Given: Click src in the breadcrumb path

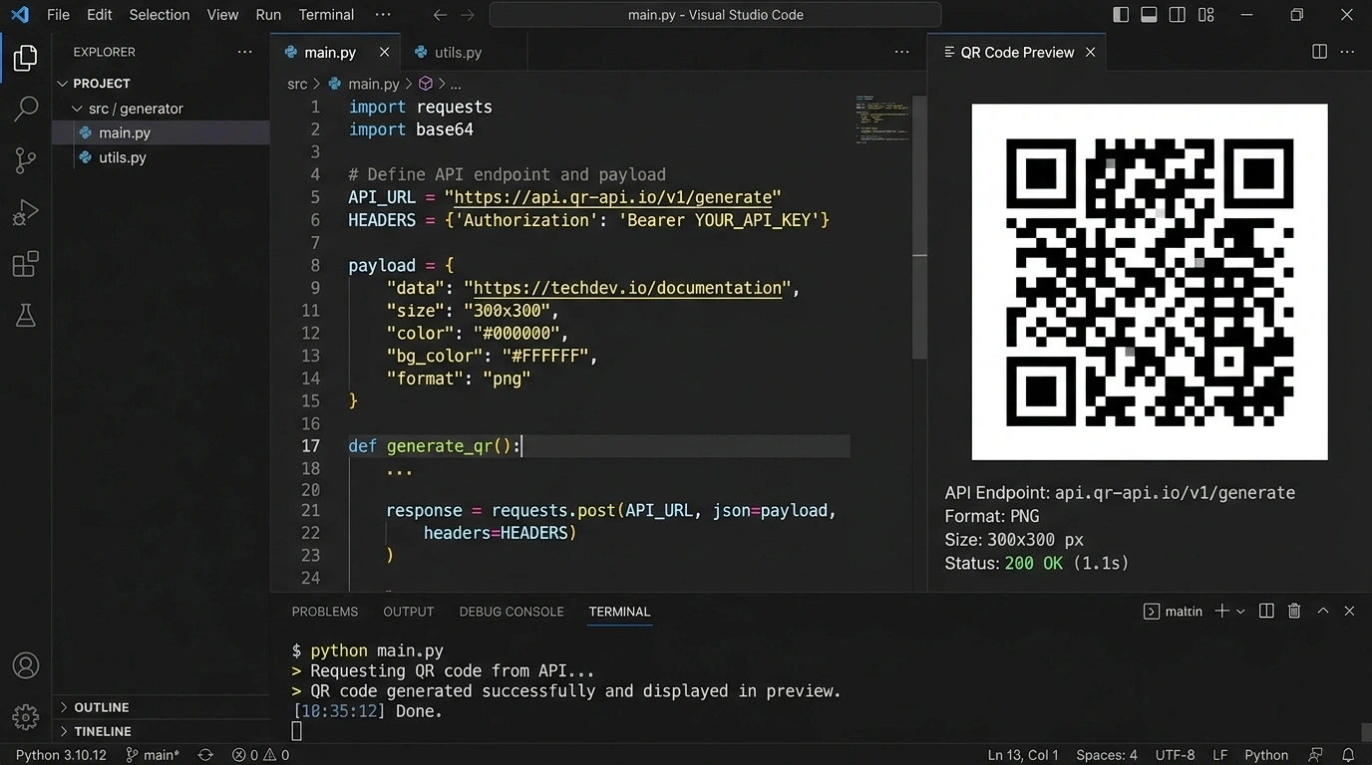Looking at the screenshot, I should tap(297, 84).
